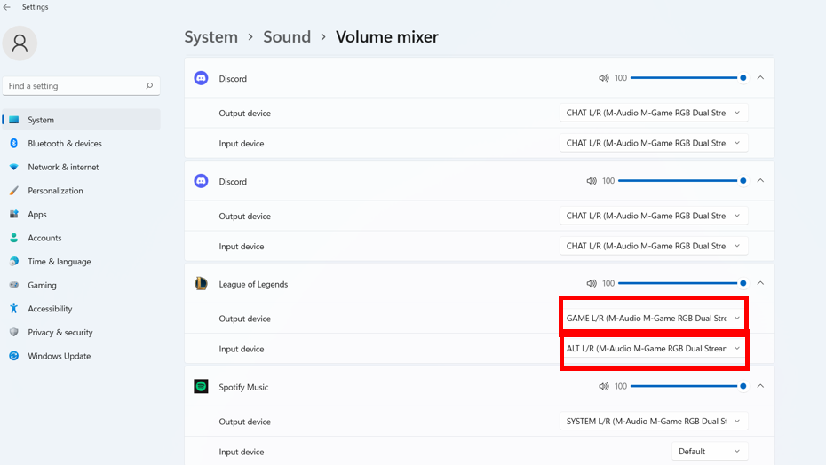
Task: Open first Discord Input device dropdown
Action: (654, 143)
